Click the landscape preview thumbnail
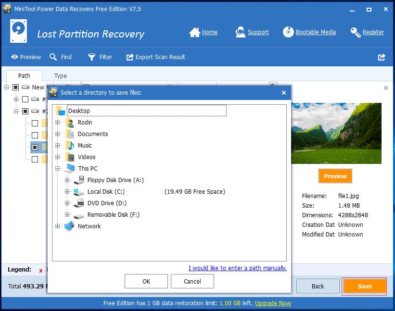Image resolution: width=395 pixels, height=311 pixels. [x=337, y=133]
